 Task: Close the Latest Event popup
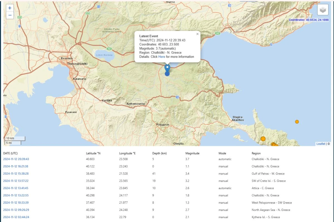point(197,34)
